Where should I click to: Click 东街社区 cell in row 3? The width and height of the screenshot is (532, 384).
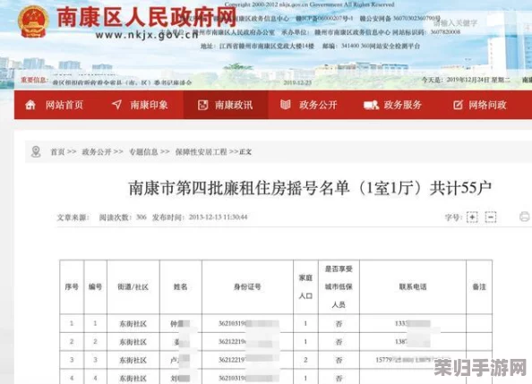pyautogui.click(x=133, y=360)
